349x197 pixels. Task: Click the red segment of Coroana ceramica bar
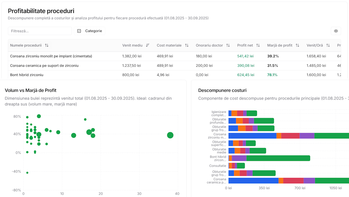293,181
